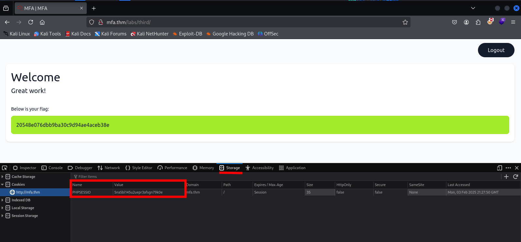Sort cookies by the Size column header
The width and height of the screenshot is (521, 242).
(x=320, y=185)
